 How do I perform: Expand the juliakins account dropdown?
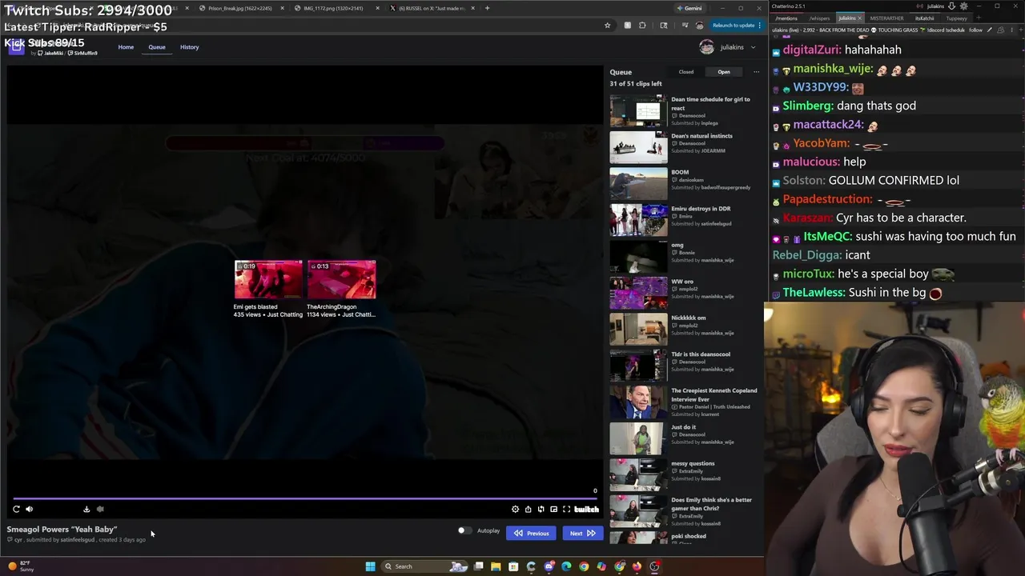click(727, 47)
